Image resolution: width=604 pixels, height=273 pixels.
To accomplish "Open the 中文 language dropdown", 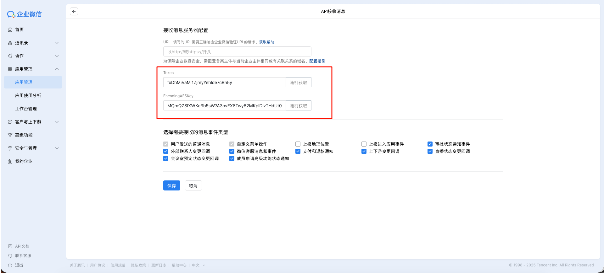I will tap(199, 265).
